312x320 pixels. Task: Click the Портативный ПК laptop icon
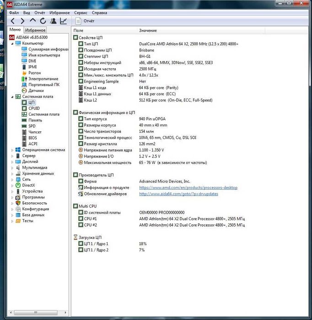(24, 85)
